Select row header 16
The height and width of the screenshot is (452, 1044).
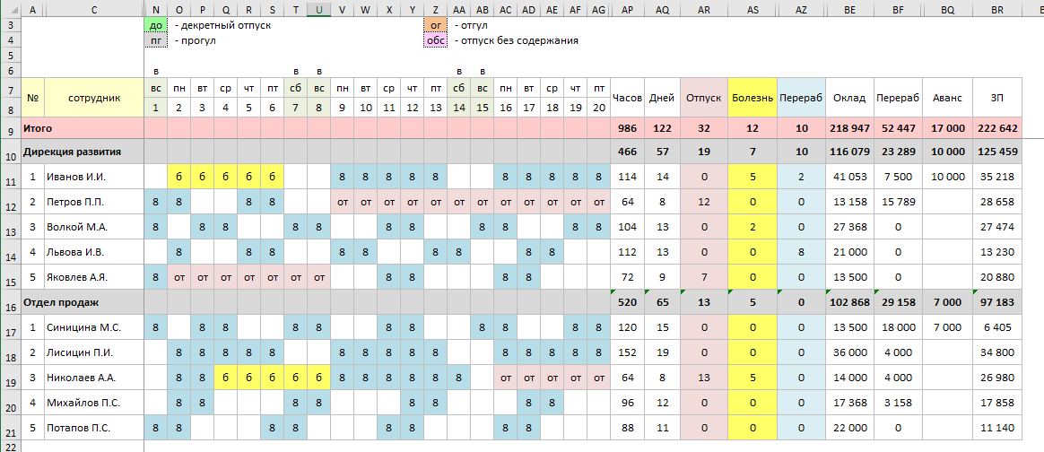click(x=12, y=302)
